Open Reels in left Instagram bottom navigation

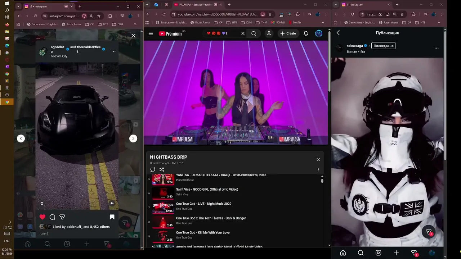point(67,244)
